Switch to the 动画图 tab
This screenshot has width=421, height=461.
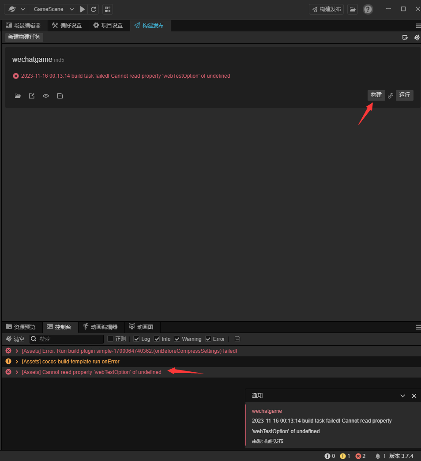tap(141, 327)
